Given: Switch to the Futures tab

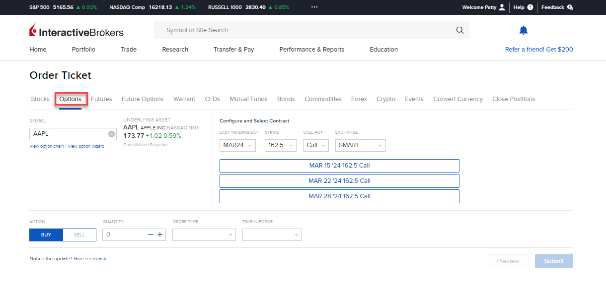Looking at the screenshot, I should pos(101,99).
